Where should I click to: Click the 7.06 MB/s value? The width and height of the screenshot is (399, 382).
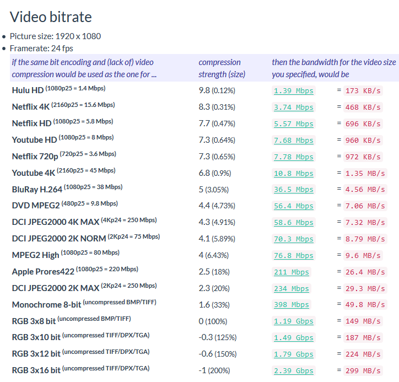pos(365,206)
